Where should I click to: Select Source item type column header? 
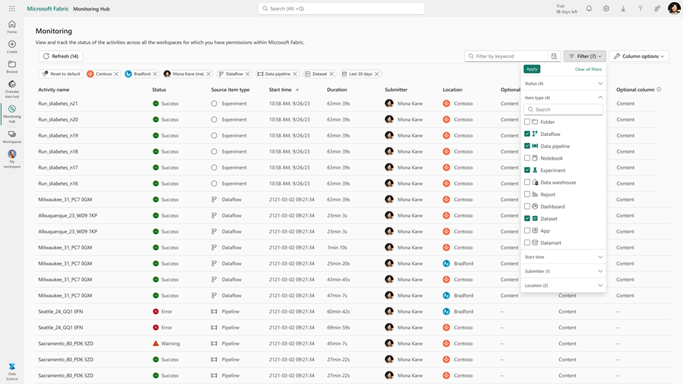[230, 90]
